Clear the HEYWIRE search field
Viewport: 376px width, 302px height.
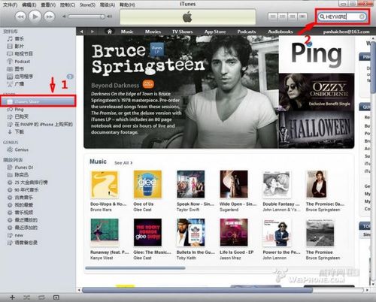coord(362,17)
